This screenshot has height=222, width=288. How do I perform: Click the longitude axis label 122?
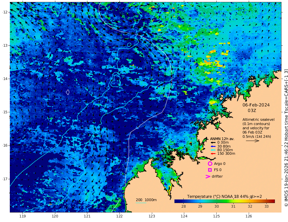click(119, 216)
